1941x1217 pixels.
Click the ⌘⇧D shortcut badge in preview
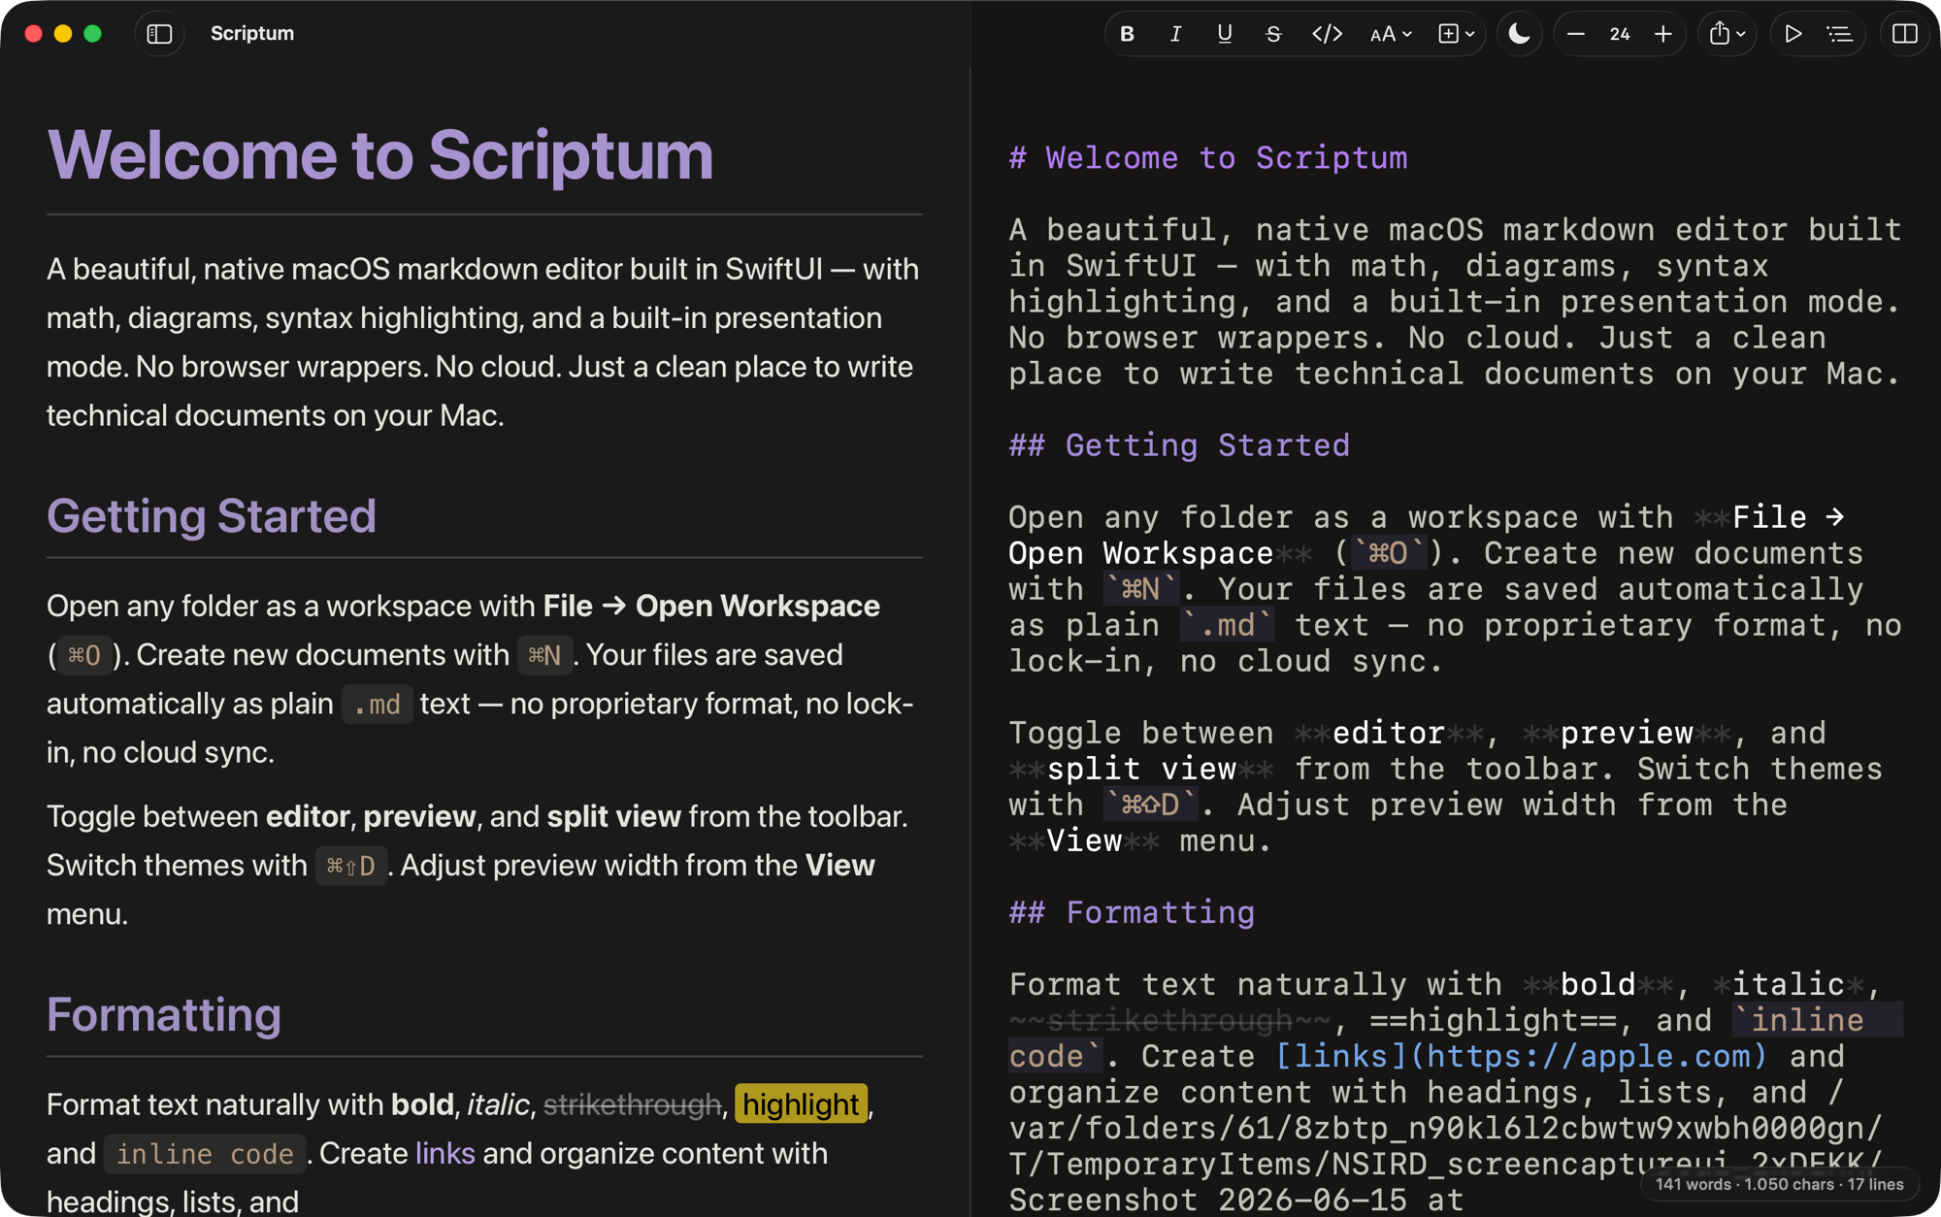[350, 866]
